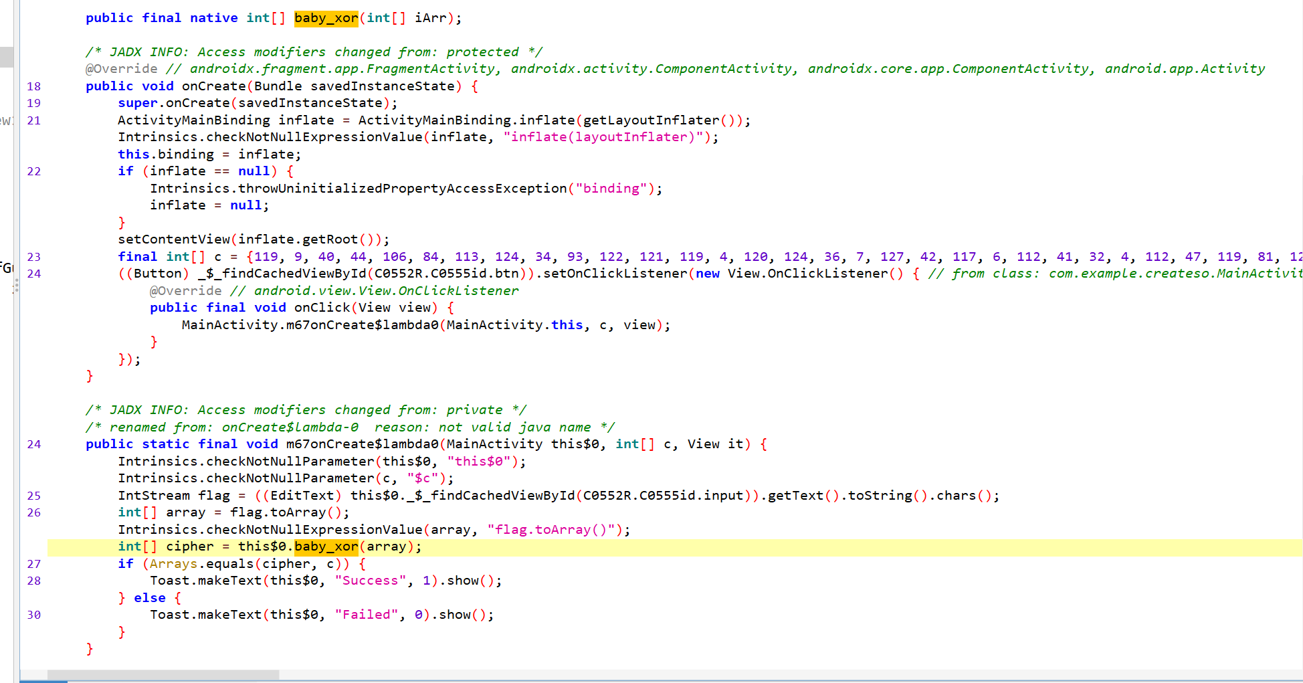This screenshot has width=1303, height=683.
Task: Click the first array value 119 in int[] c
Action: (266, 257)
